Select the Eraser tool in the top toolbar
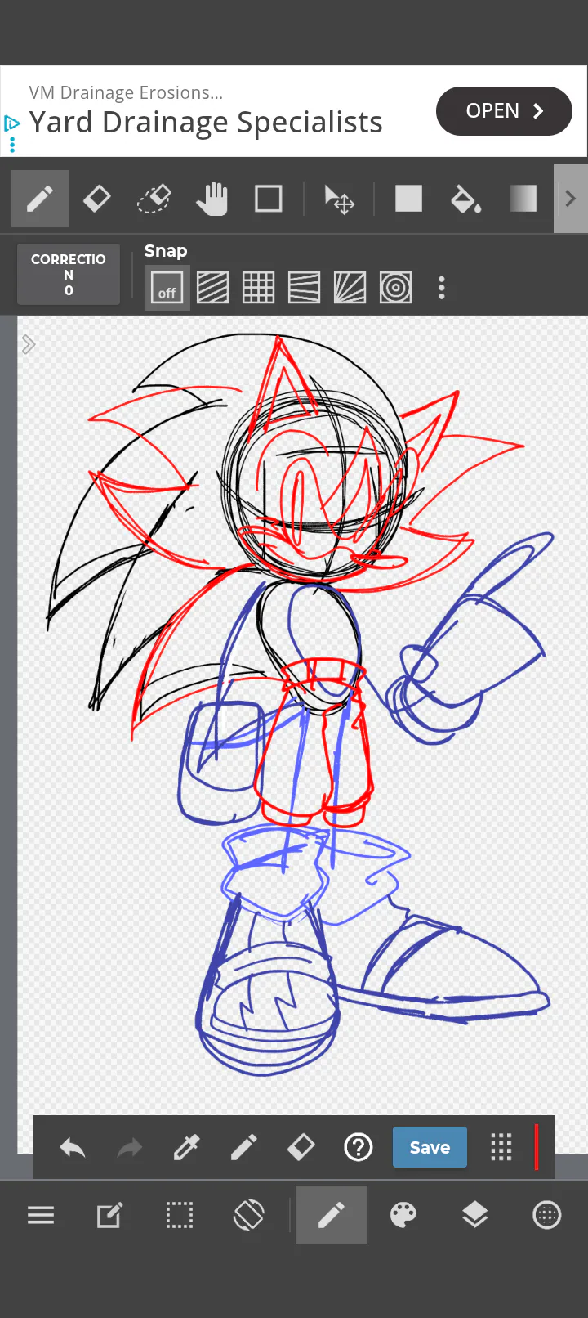Viewport: 588px width, 1318px height. [97, 199]
